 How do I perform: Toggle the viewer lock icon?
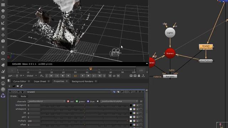pyautogui.click(x=139, y=76)
